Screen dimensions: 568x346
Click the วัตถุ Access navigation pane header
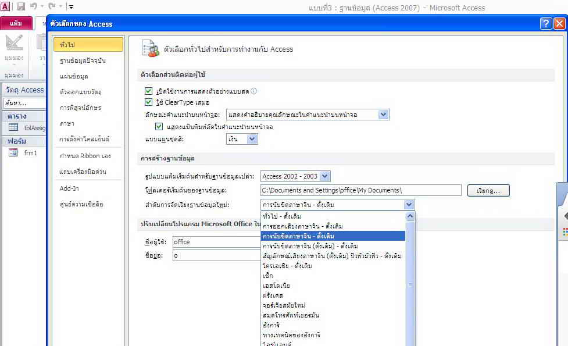[x=24, y=90]
